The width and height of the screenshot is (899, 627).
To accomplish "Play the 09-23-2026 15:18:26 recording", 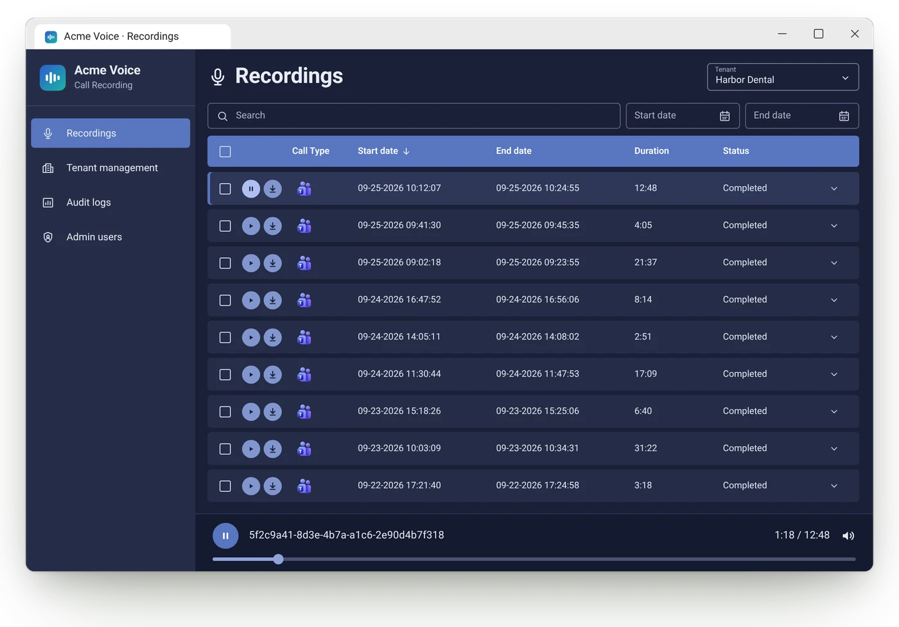I will point(251,412).
